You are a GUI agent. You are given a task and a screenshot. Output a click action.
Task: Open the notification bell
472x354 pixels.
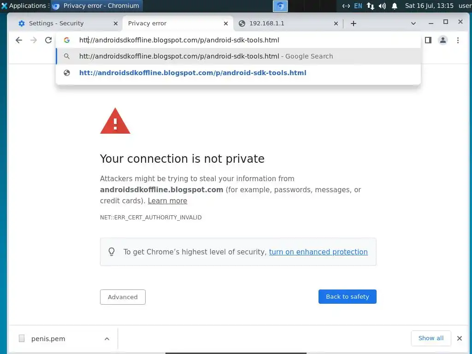(x=395, y=6)
